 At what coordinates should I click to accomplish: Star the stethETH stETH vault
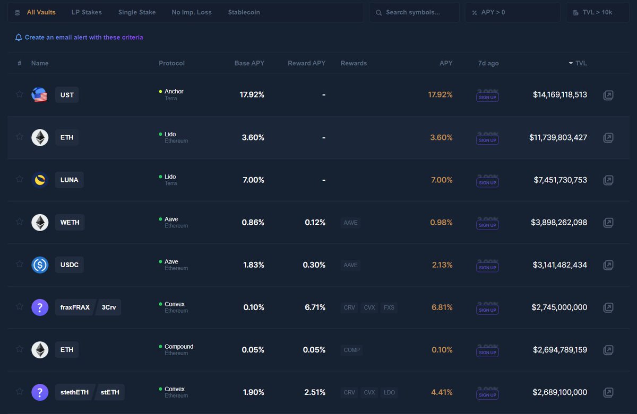click(20, 391)
